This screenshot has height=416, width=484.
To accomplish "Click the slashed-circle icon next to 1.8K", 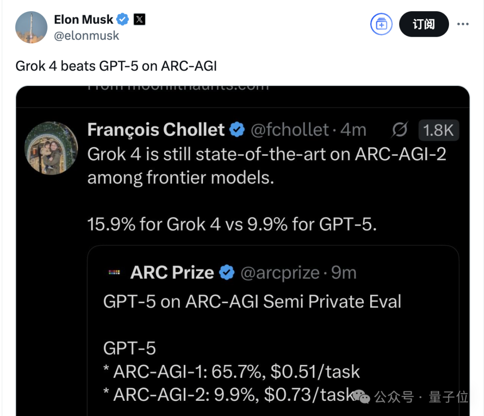I will [x=399, y=130].
